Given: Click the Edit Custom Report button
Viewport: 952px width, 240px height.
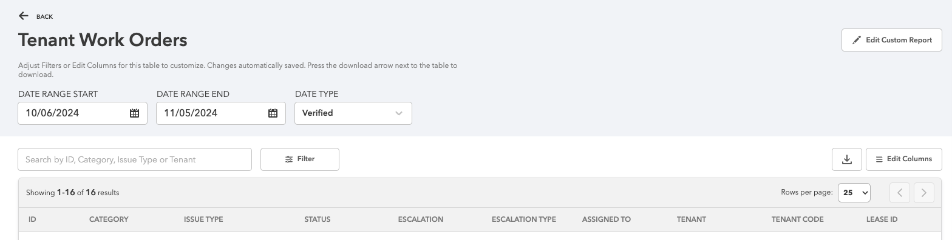Looking at the screenshot, I should [x=892, y=40].
